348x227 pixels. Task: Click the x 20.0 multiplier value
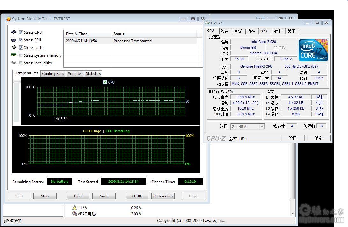245,103
